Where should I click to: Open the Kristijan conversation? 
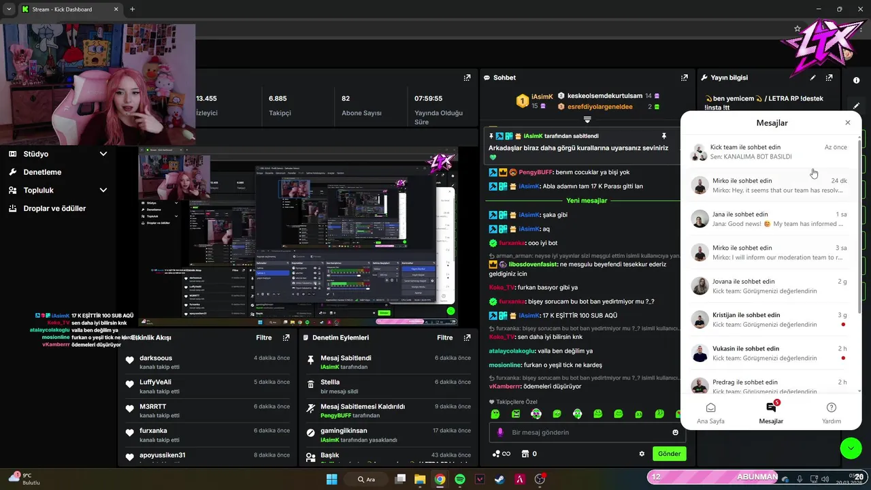pos(770,319)
